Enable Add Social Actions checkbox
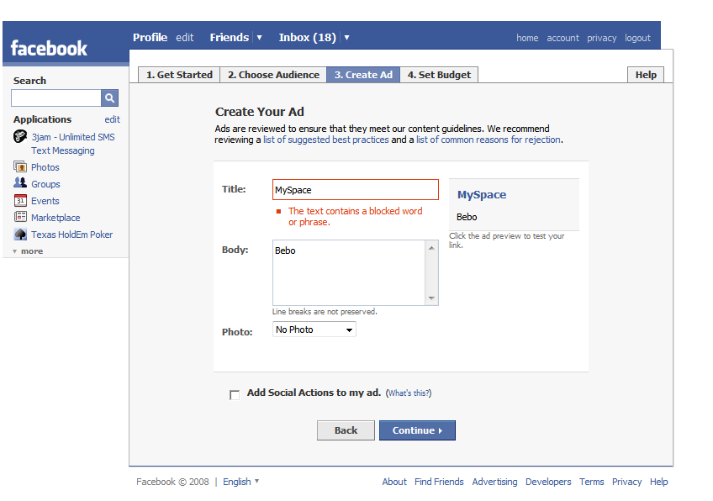Screen dimensions: 713x501 pyautogui.click(x=235, y=394)
